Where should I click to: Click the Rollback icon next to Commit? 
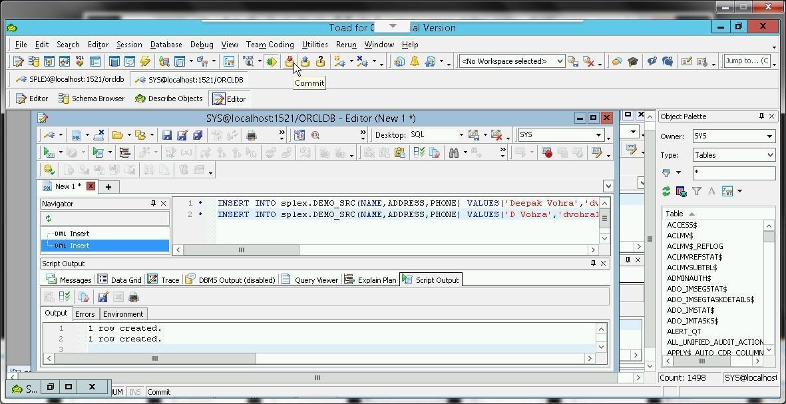point(305,61)
